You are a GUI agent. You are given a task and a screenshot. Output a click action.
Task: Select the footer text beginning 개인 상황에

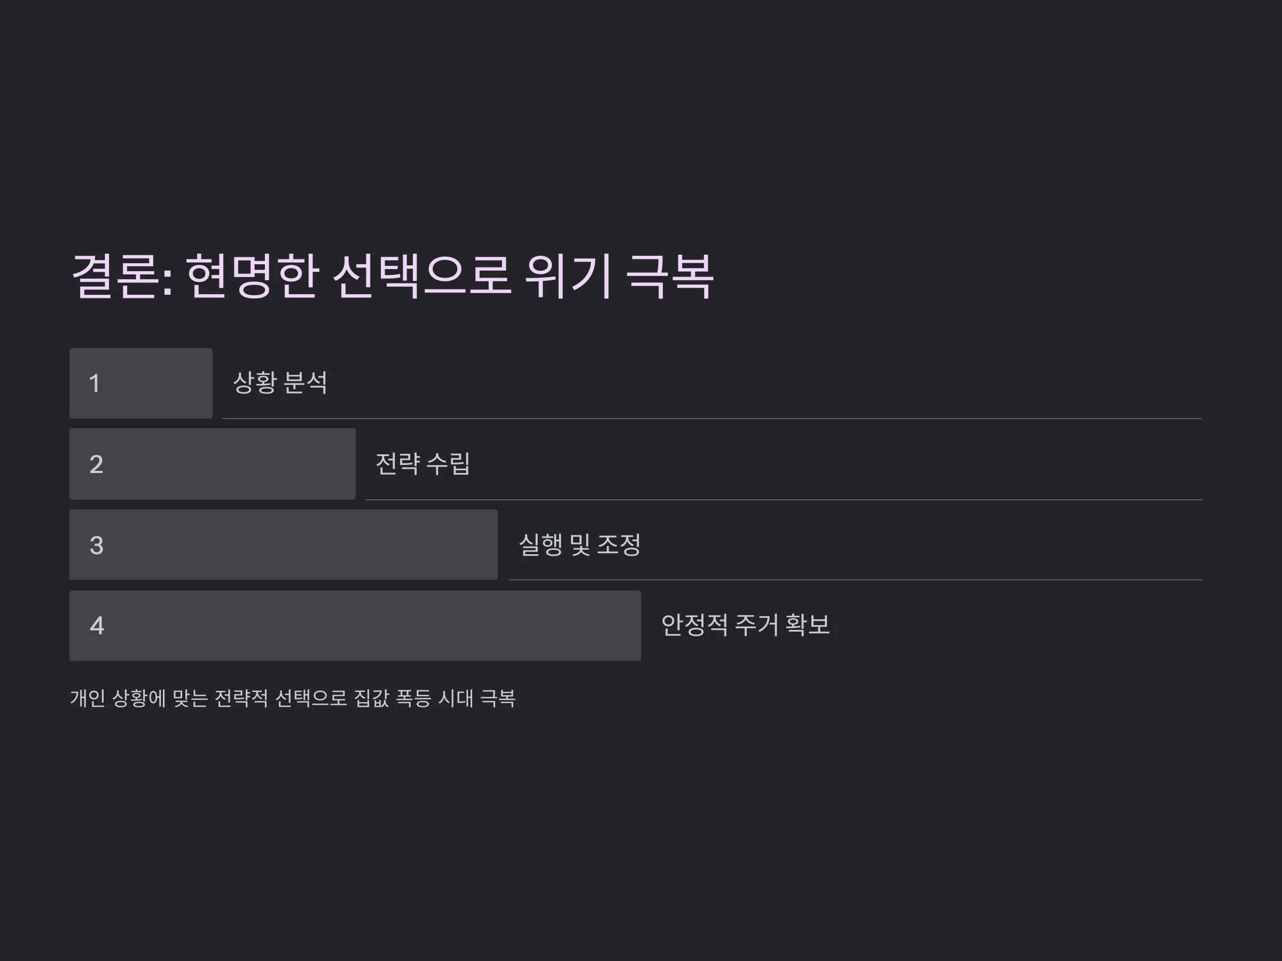point(293,698)
